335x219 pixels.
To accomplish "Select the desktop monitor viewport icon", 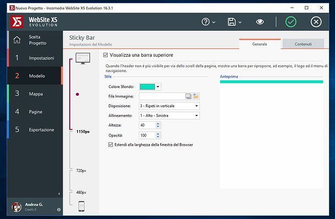I will click(x=83, y=58).
